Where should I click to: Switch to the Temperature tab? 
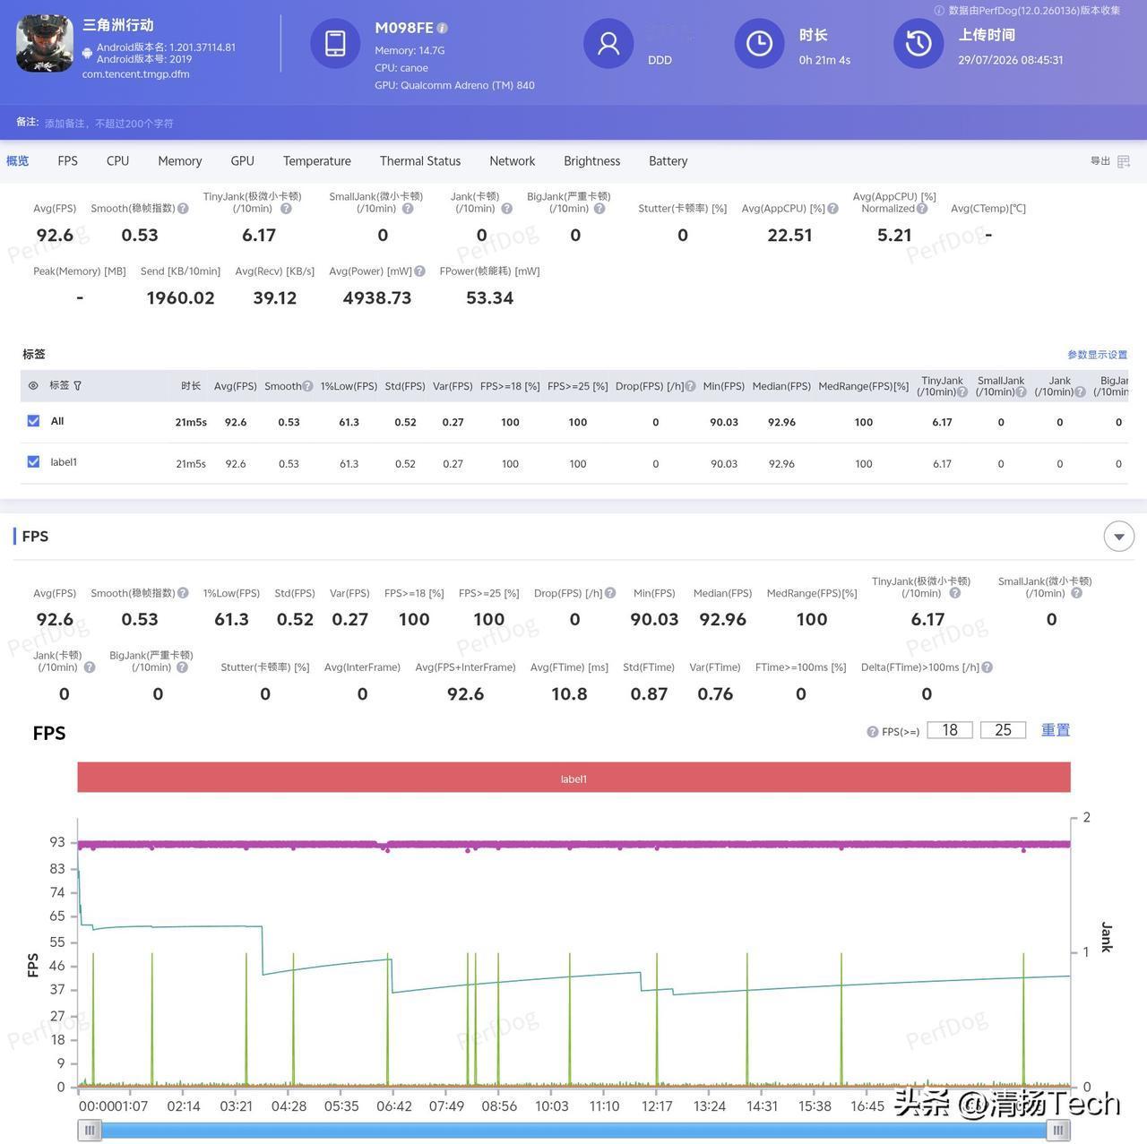317,161
